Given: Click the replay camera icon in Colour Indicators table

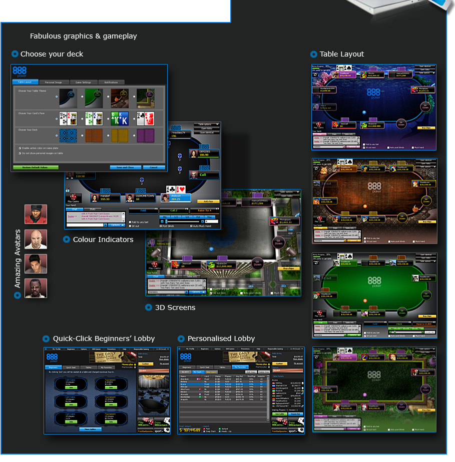Looking at the screenshot, I should pos(67,190).
